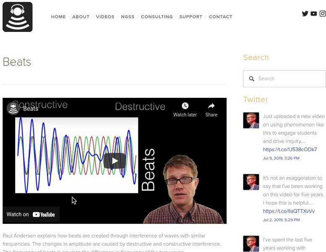Follow the t.co/IlaQTTXvVv tweet link
Image resolution: width=326 pixels, height=252 pixels.
click(289, 211)
